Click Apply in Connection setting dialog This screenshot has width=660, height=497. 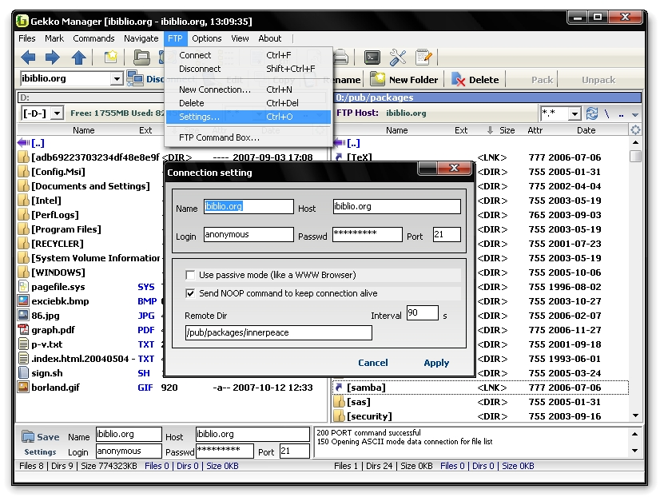click(436, 363)
